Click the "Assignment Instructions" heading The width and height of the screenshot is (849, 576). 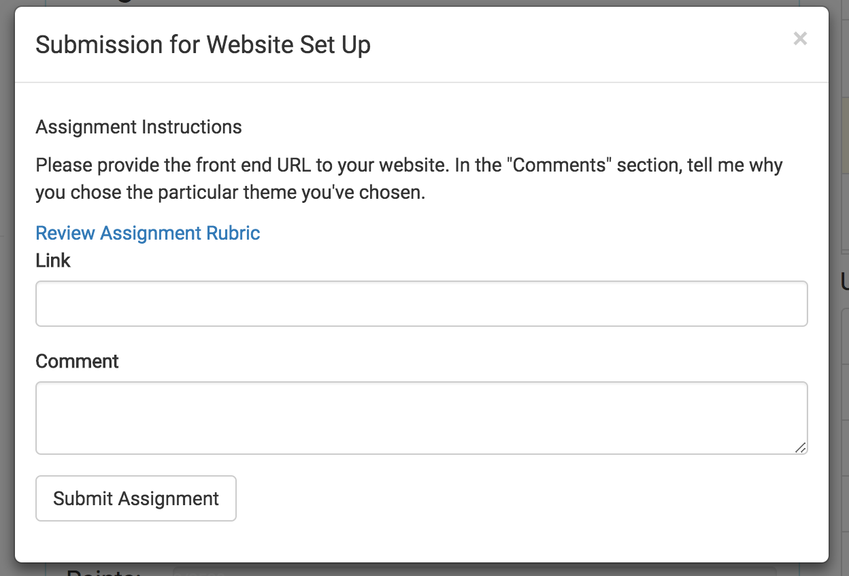click(139, 127)
